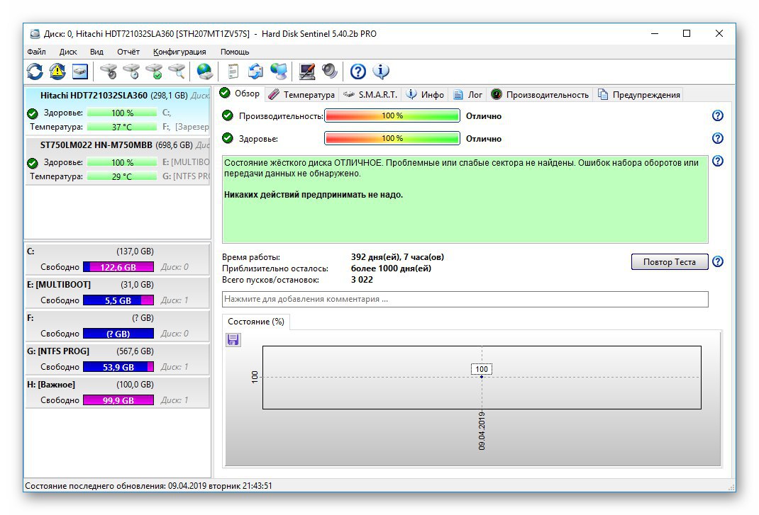Click the disk with speaker test icon

[109, 72]
